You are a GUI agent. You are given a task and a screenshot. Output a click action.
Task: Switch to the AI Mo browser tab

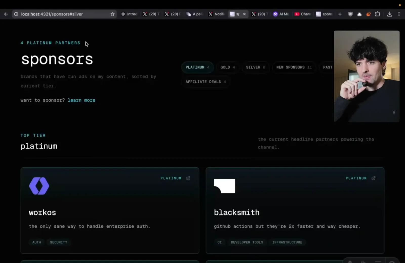click(281, 14)
